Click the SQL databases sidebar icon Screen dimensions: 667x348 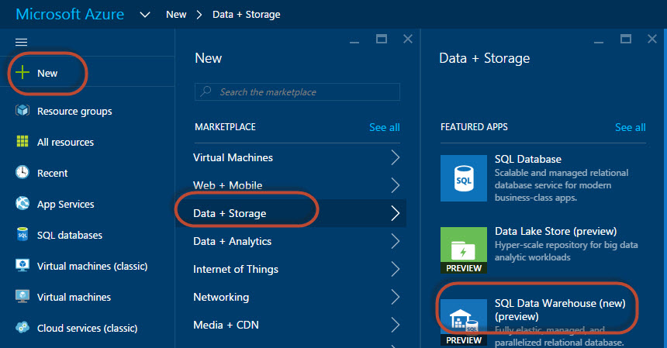pyautogui.click(x=22, y=235)
